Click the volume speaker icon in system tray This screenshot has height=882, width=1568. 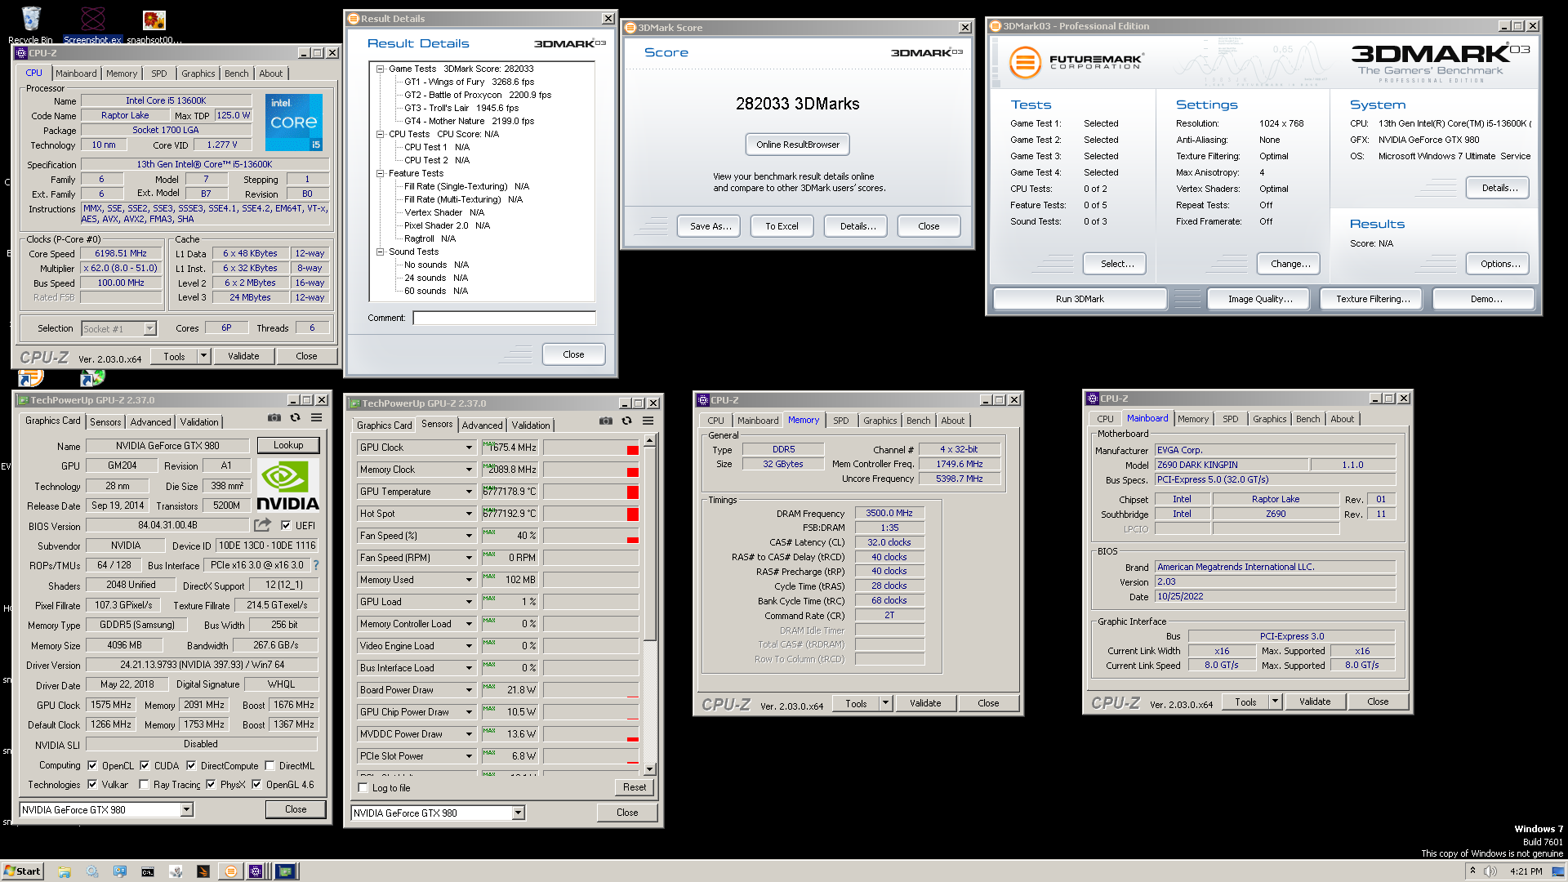coord(1490,871)
